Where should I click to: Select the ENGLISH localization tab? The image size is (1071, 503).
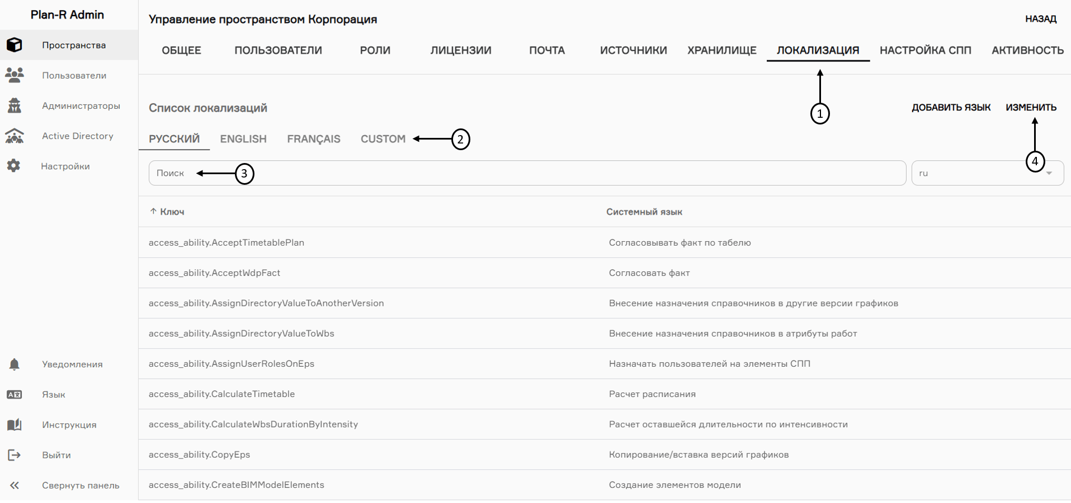(x=243, y=139)
